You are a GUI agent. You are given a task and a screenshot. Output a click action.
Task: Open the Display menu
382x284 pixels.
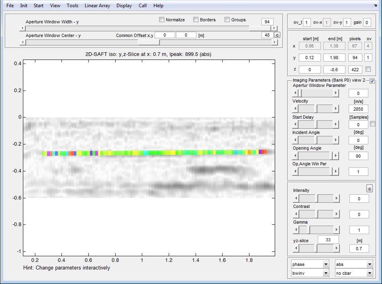click(124, 6)
